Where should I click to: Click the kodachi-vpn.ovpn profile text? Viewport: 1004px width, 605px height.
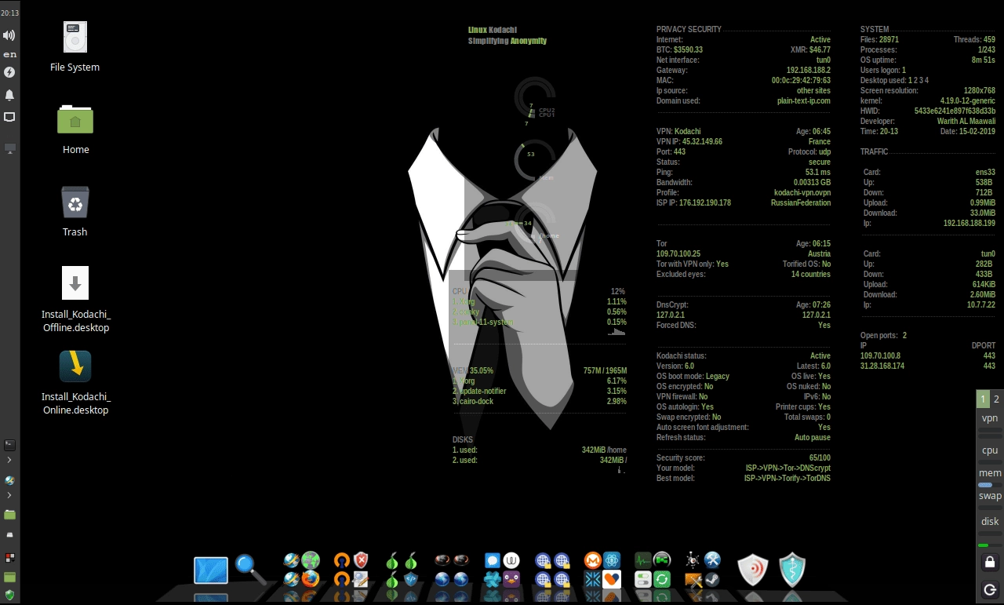802,192
